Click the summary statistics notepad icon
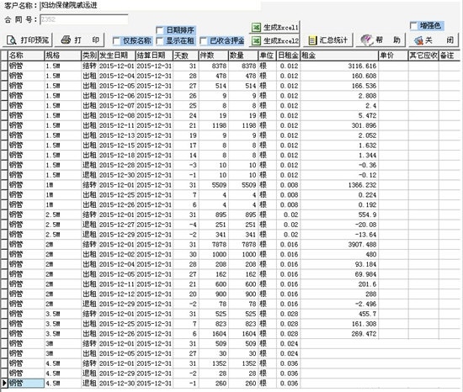 (312, 40)
